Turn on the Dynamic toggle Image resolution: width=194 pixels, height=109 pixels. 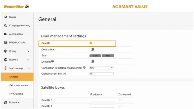pos(93,61)
